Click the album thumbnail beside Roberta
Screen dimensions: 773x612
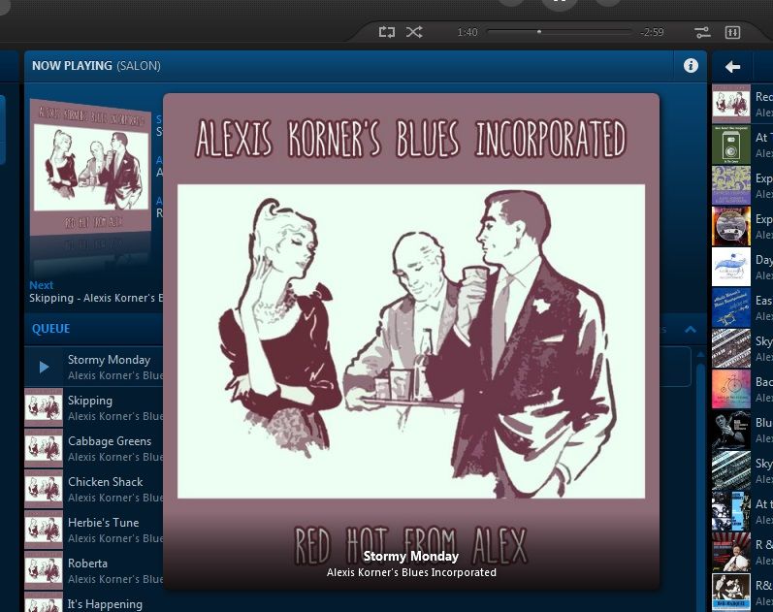pos(44,570)
